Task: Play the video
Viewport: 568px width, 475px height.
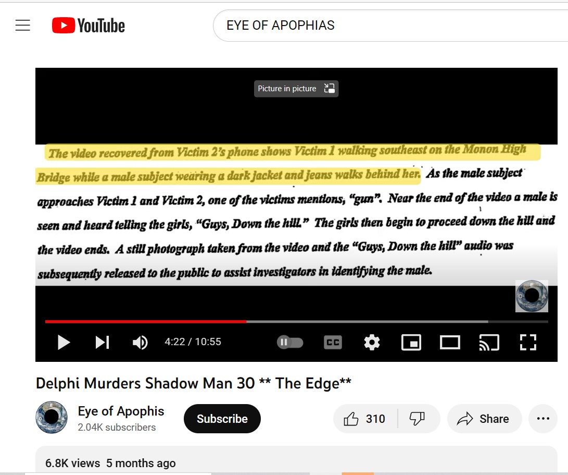Action: click(64, 342)
